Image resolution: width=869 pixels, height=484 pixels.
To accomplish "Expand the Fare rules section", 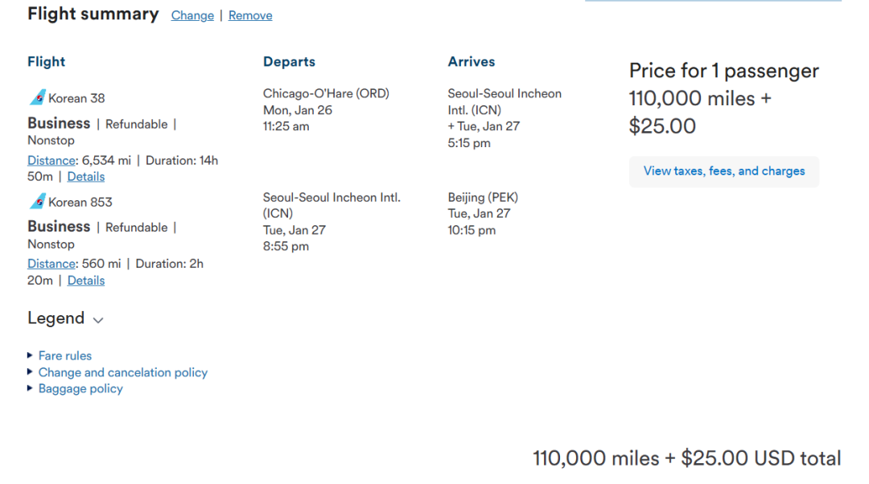I will coord(65,355).
